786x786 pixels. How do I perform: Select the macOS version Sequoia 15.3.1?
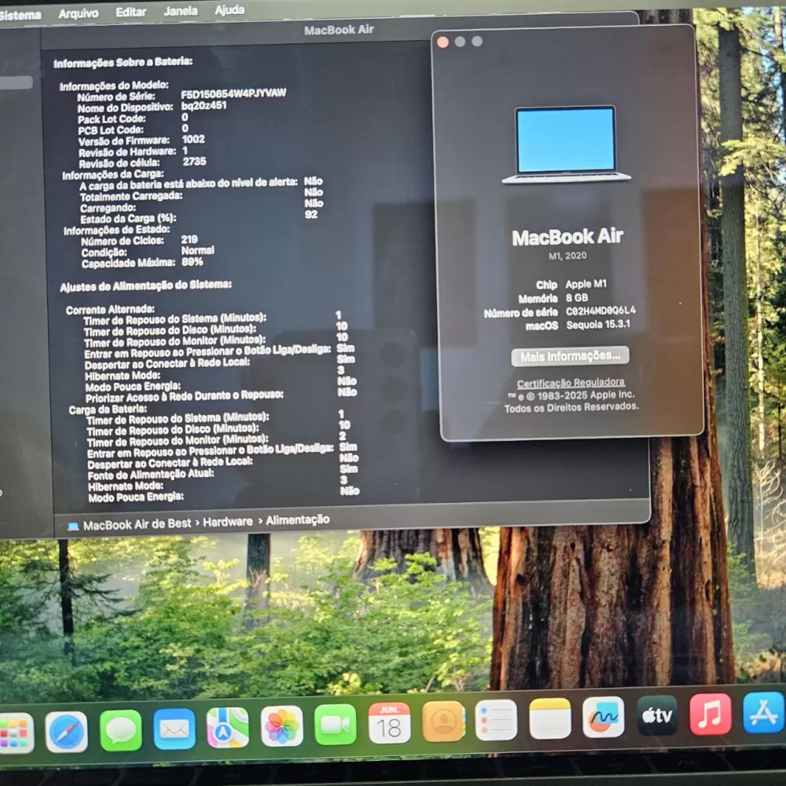[598, 325]
